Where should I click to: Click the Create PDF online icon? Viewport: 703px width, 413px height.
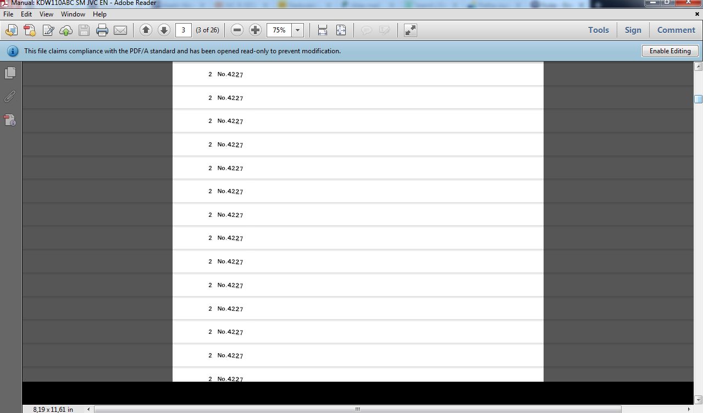[29, 30]
